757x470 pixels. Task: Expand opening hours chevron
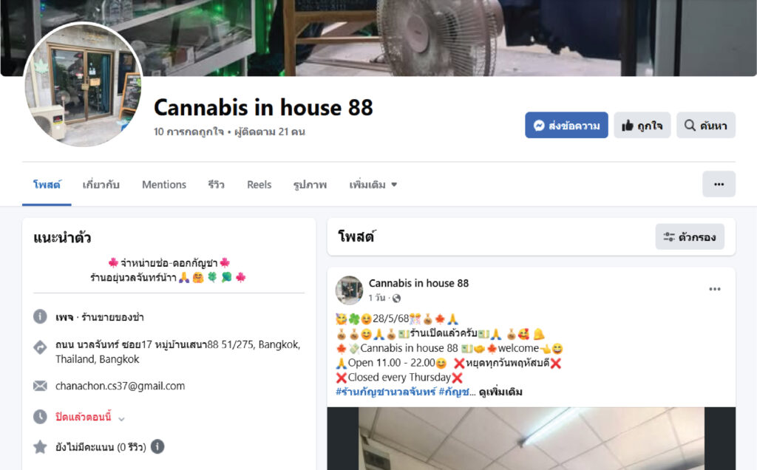pyautogui.click(x=122, y=418)
